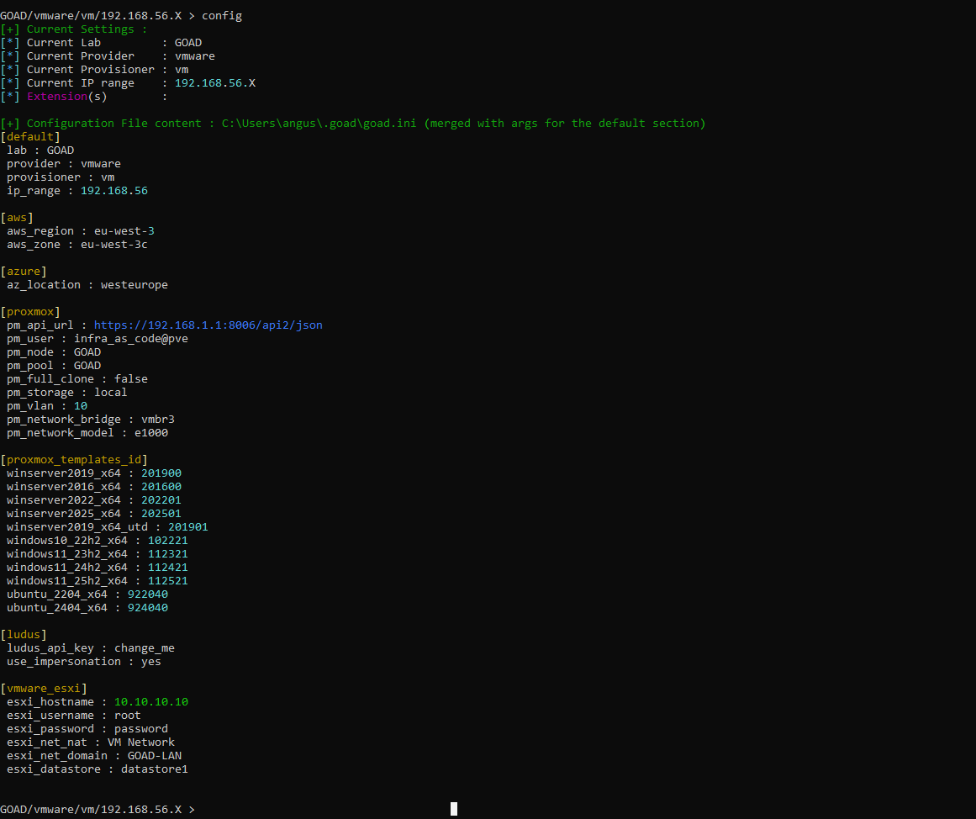Click the 'pm_node : GOAD' line
Viewport: 976px width, 819px height.
pyautogui.click(x=54, y=351)
